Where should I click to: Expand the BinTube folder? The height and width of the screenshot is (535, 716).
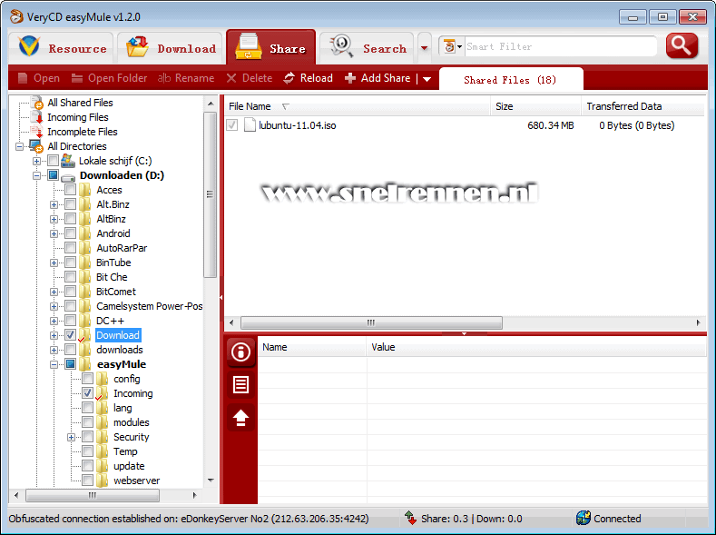54,263
